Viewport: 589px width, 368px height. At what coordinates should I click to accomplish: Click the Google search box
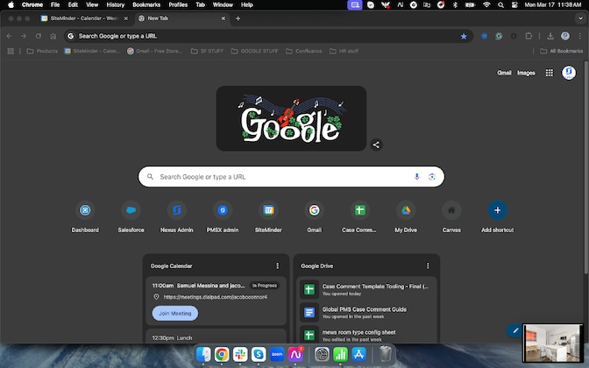(x=291, y=176)
